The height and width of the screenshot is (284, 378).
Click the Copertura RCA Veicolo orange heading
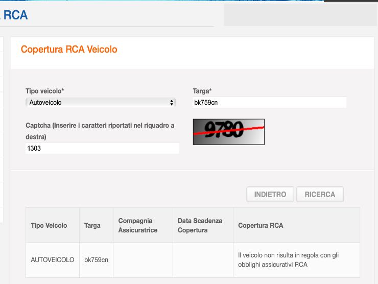69,50
